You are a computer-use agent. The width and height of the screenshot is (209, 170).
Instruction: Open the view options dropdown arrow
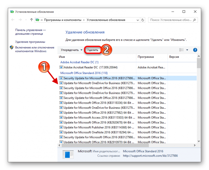(187, 50)
